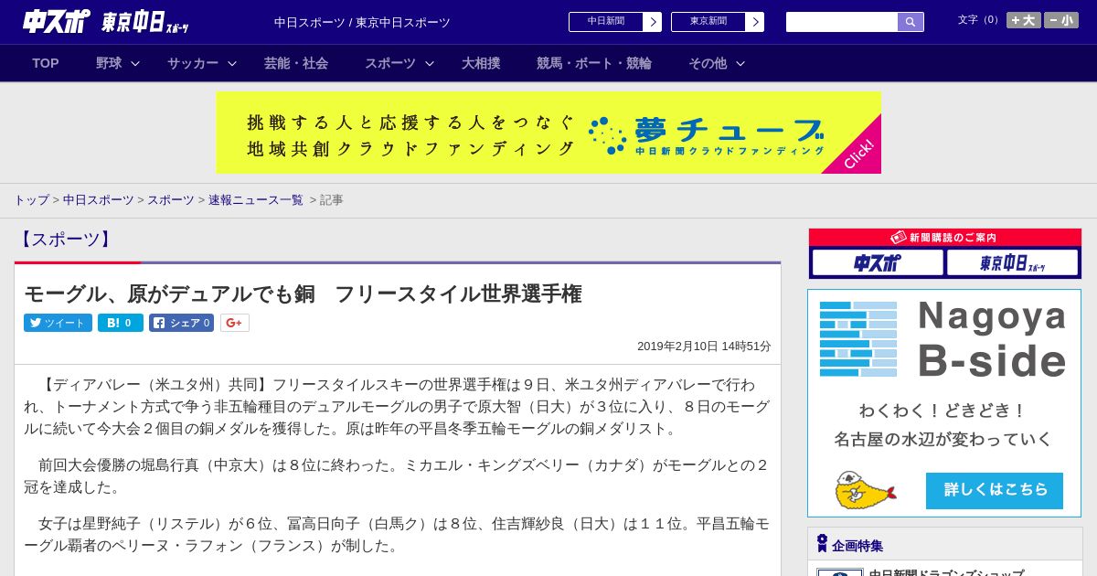Click the 中スポ logo in header
The image size is (1097, 576).
57,21
